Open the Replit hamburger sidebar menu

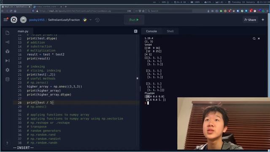pos(5,20)
